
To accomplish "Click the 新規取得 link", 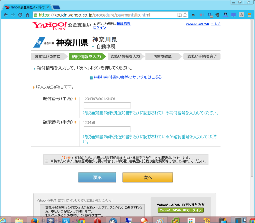I will [124, 24].
